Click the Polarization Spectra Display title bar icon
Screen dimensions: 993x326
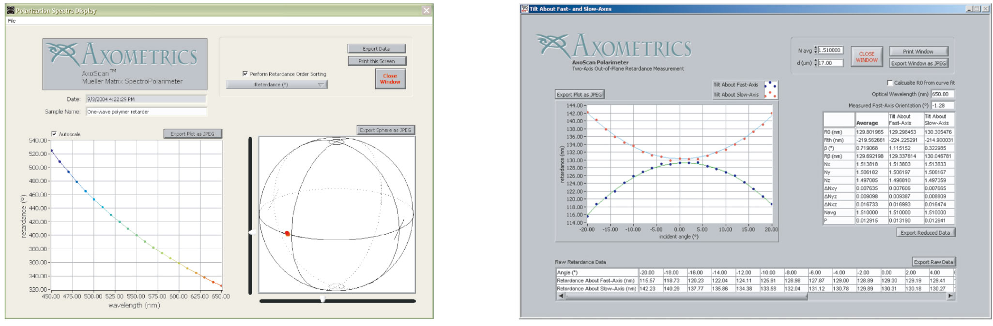pos(11,10)
